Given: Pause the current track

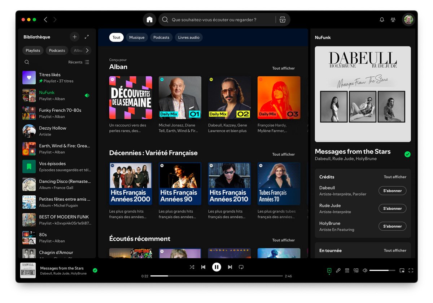Looking at the screenshot, I should pos(216,267).
